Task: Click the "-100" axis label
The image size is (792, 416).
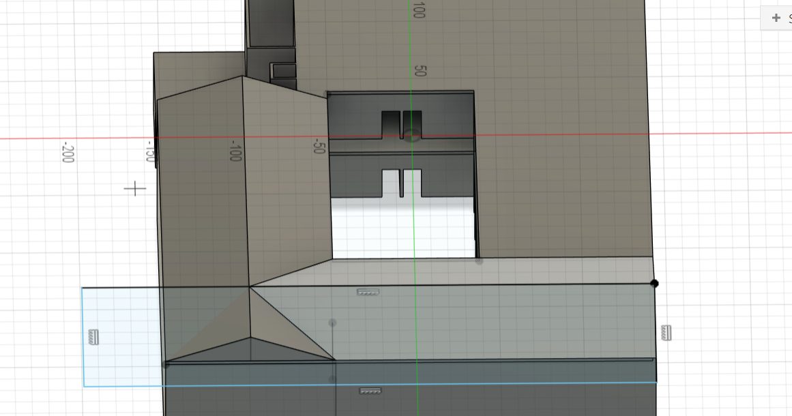Action: (x=235, y=151)
